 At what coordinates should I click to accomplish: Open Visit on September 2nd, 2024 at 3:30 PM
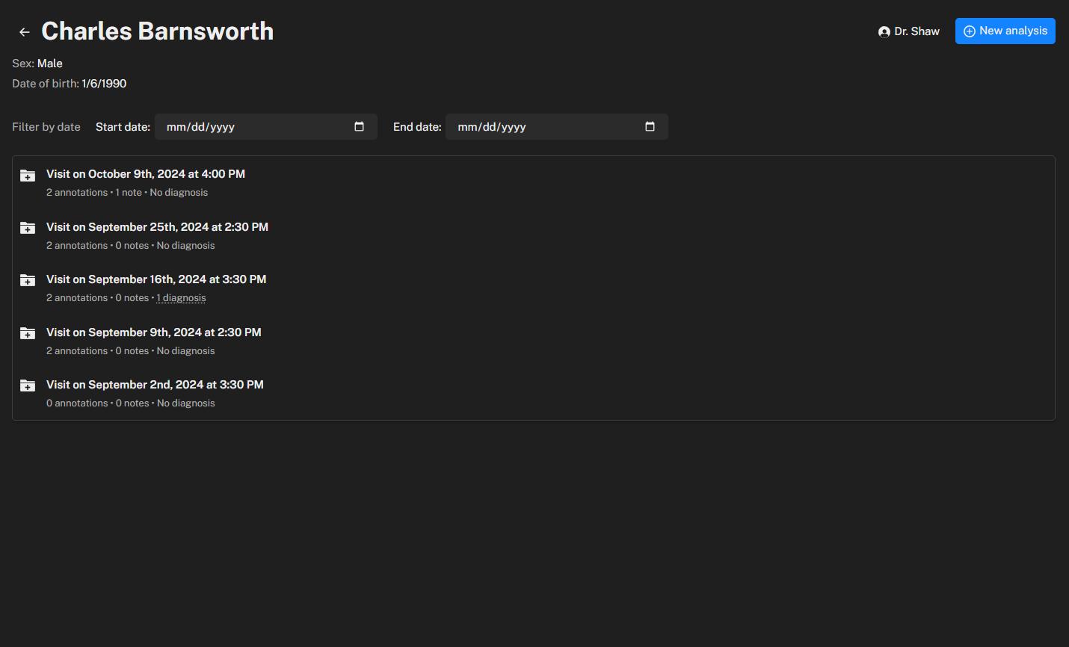click(x=155, y=385)
